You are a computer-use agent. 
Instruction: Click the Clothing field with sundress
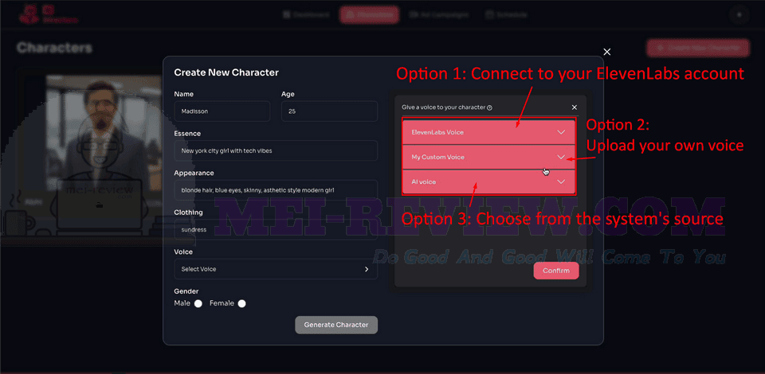pos(276,229)
